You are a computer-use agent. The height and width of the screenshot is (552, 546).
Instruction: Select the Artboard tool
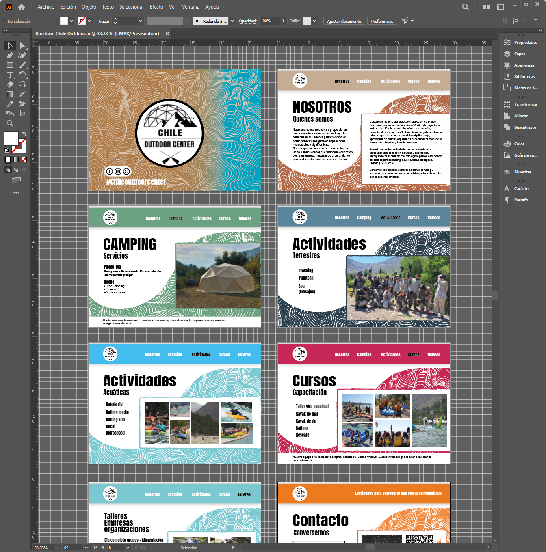(x=22, y=114)
